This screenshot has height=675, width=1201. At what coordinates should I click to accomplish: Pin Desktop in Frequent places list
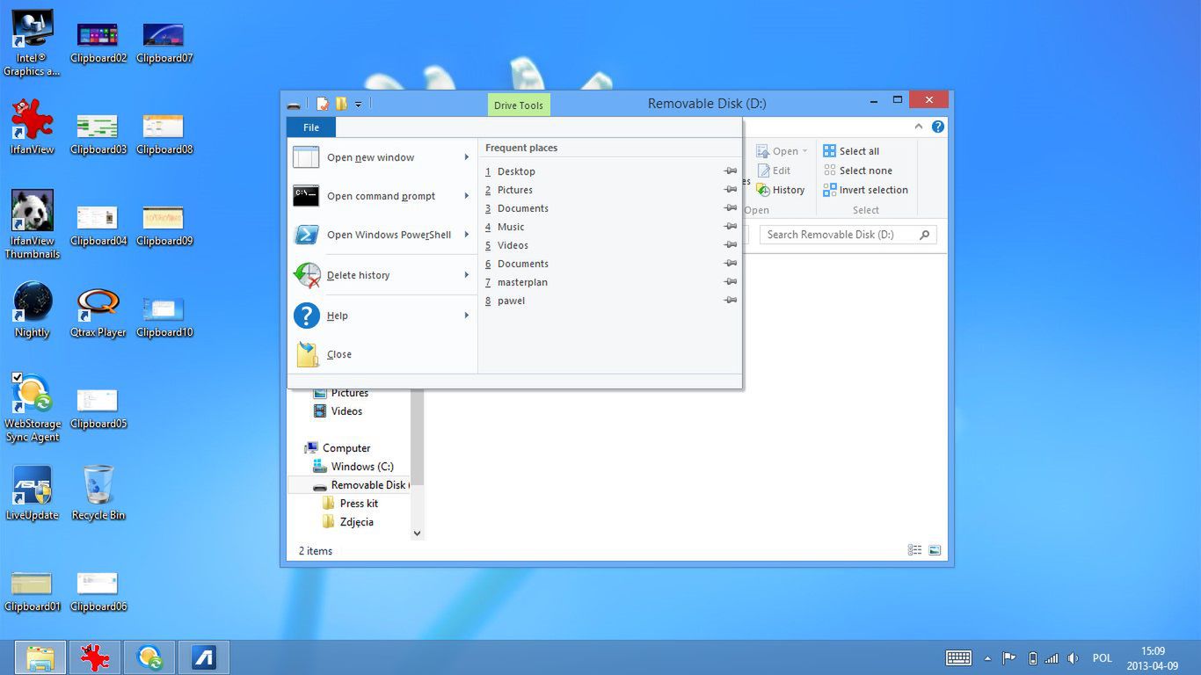(x=730, y=171)
